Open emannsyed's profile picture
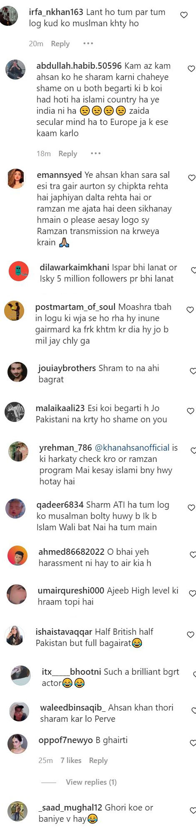 (16, 179)
